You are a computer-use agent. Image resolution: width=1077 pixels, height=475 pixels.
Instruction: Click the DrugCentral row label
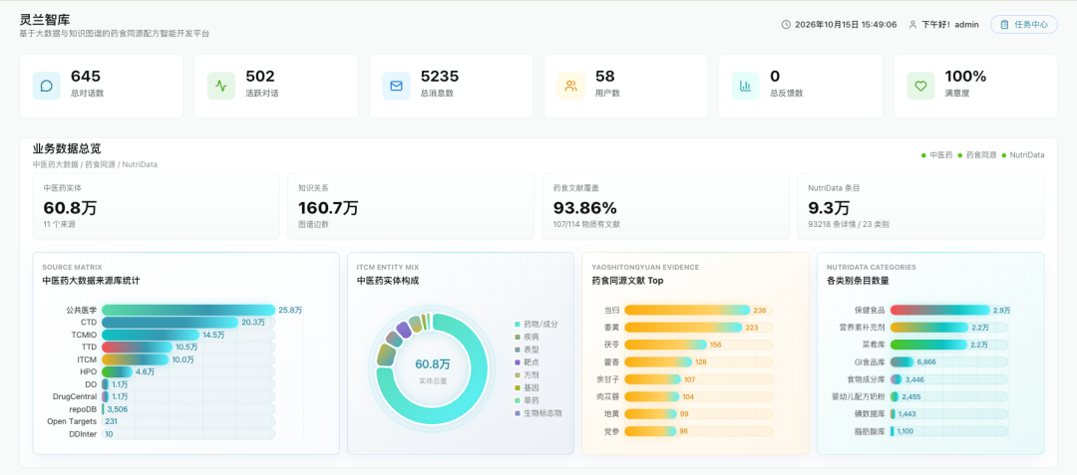click(x=75, y=396)
